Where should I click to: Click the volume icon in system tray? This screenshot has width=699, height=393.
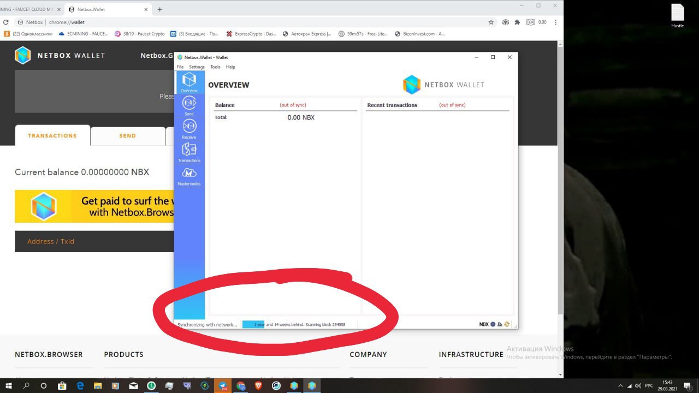[x=638, y=386]
